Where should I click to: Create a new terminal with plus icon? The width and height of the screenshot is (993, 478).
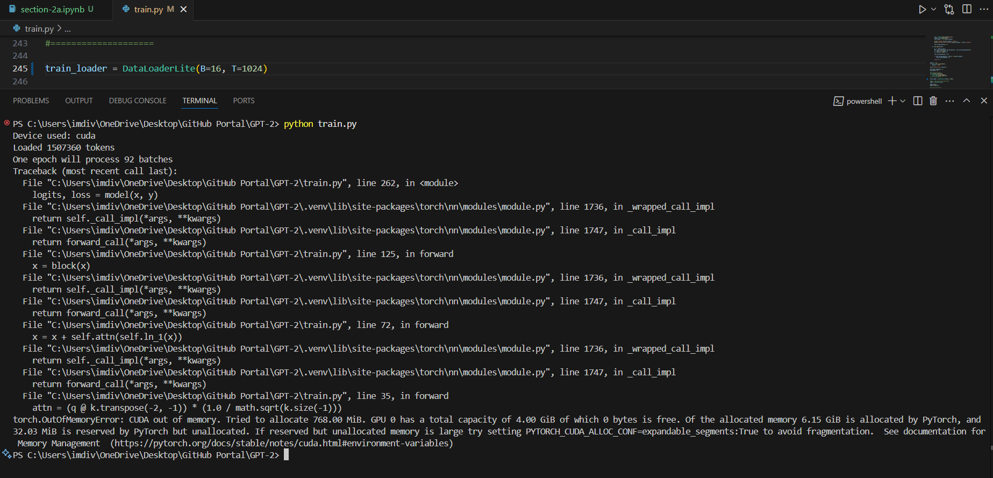[892, 101]
